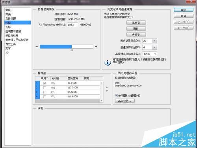
Task: Click the 94.82GB free space cell
Action: (x=72, y=92)
